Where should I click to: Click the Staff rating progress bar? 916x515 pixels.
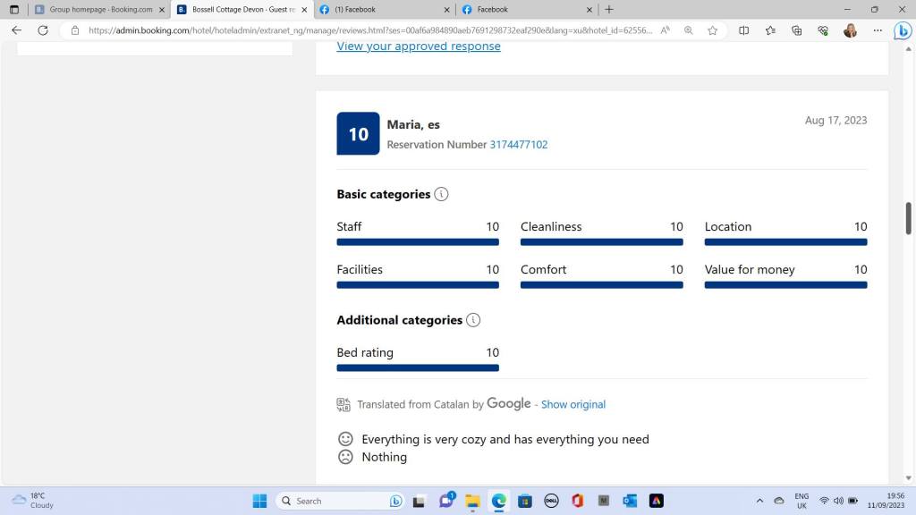pos(418,241)
